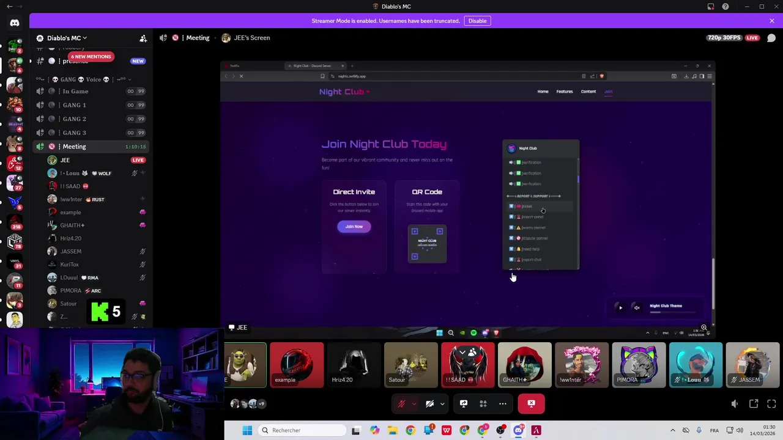Toggle microphone mute in call controls
This screenshot has height=440, width=783.
pos(401,403)
